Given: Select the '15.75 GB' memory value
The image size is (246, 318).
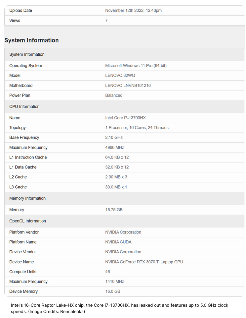Looking at the screenshot, I should tap(114, 210).
